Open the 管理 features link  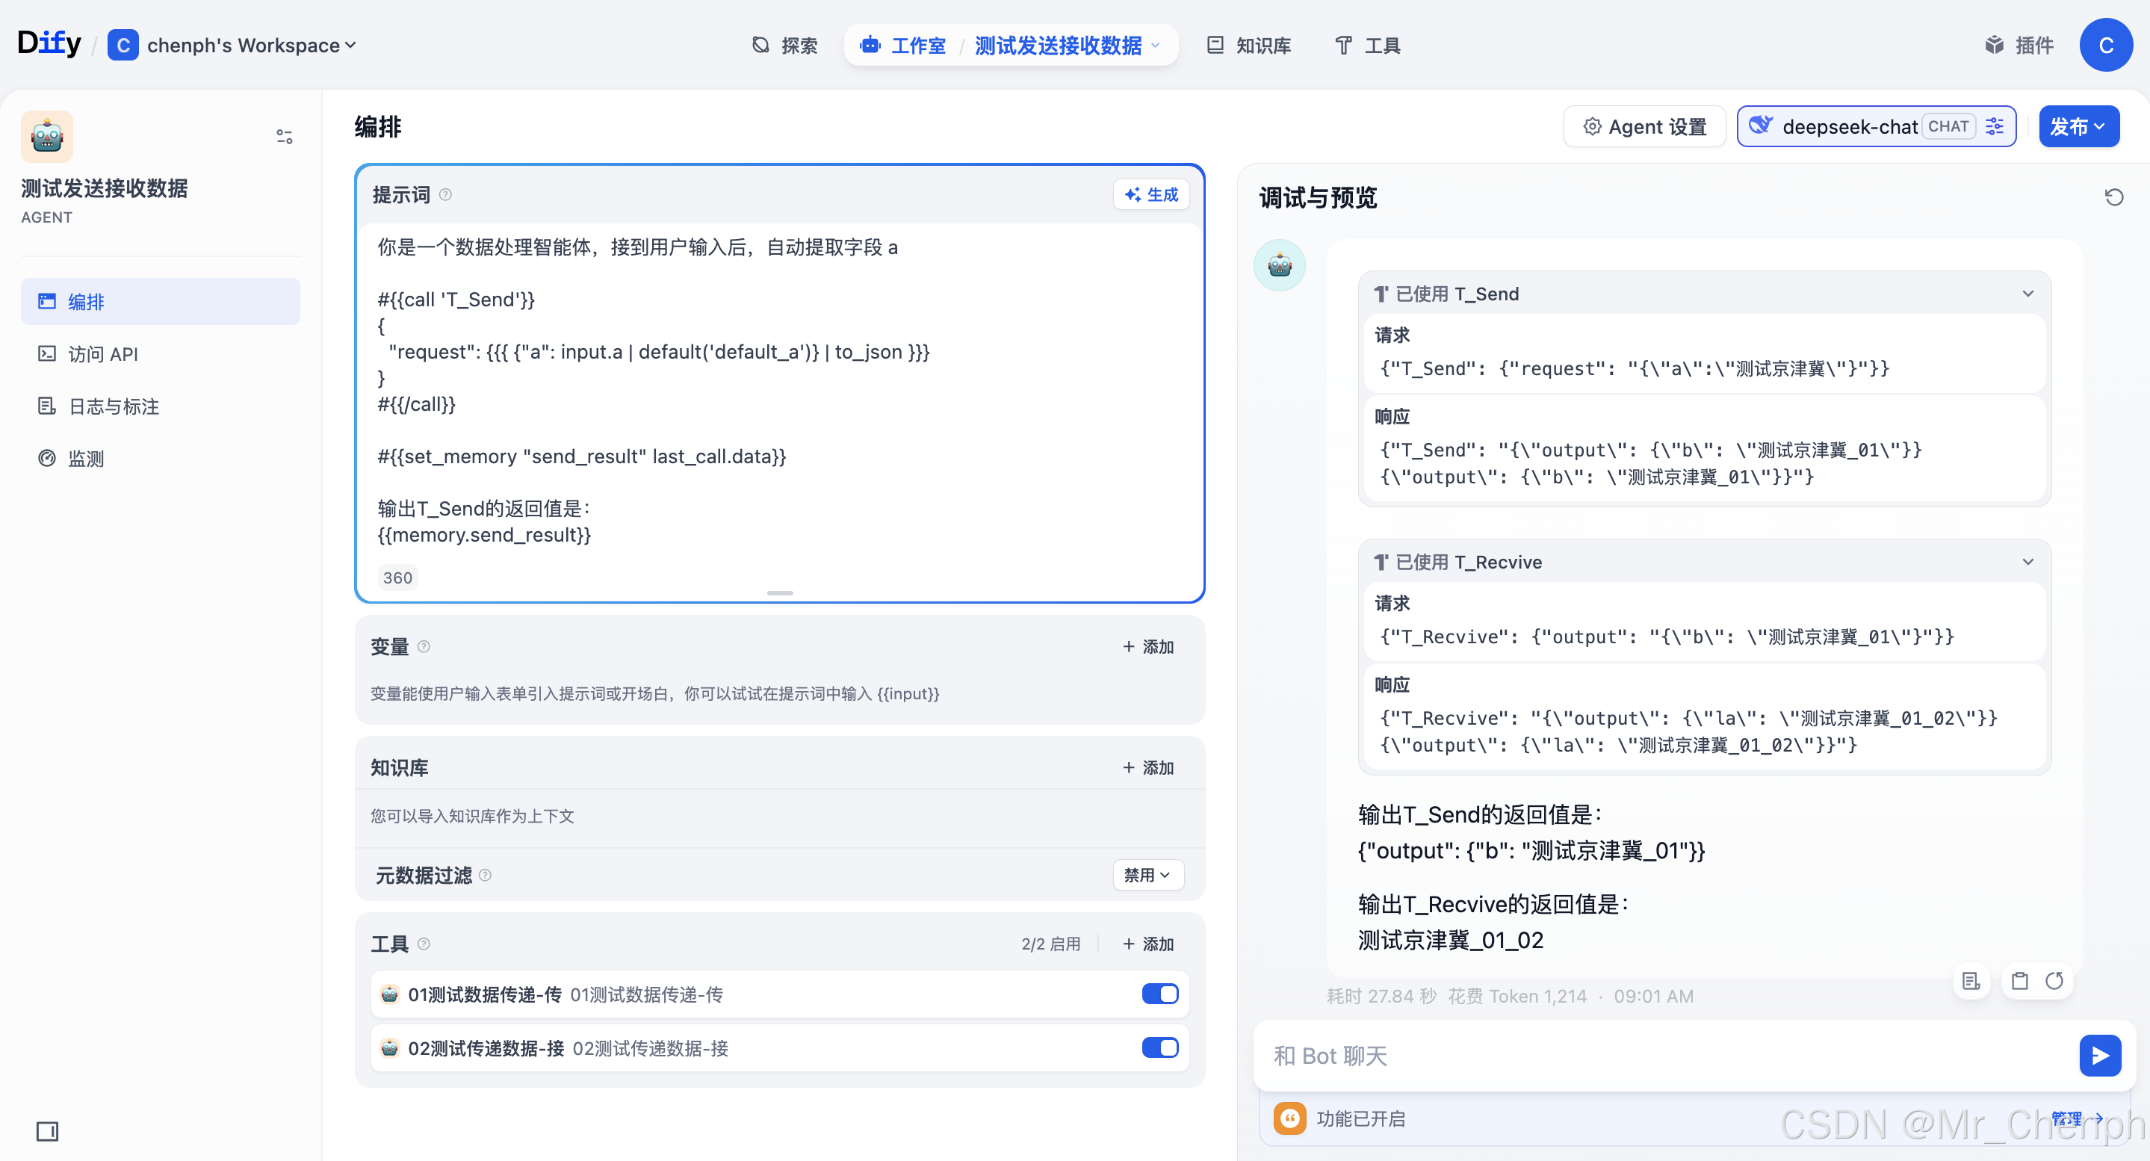(2077, 1118)
